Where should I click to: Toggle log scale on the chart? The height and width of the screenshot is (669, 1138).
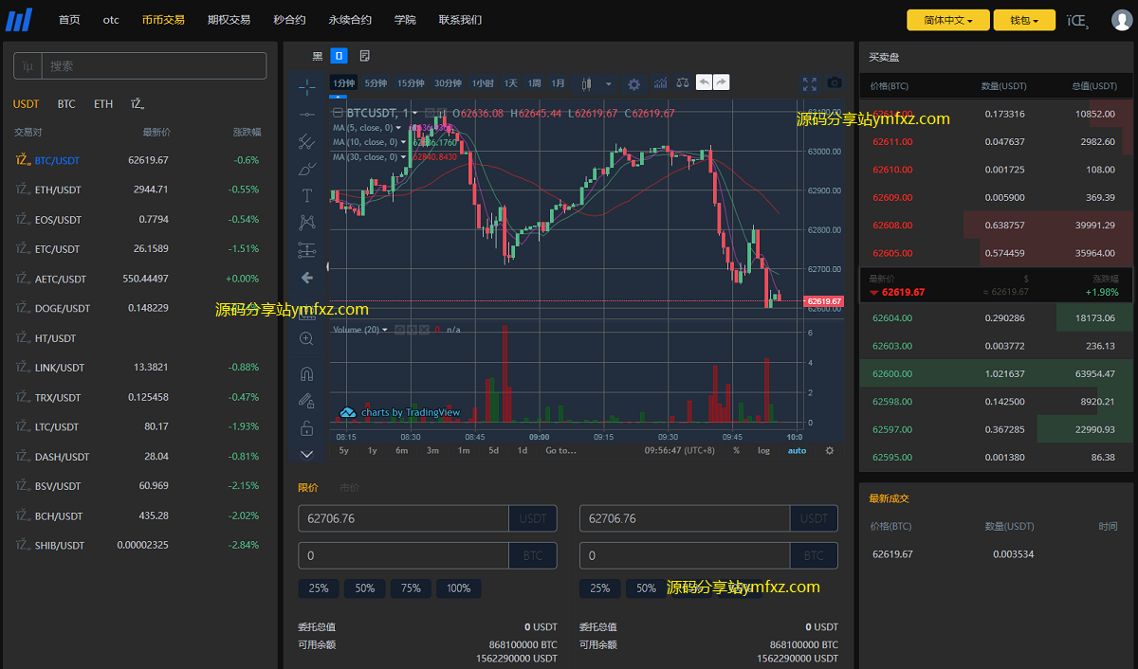tap(763, 450)
